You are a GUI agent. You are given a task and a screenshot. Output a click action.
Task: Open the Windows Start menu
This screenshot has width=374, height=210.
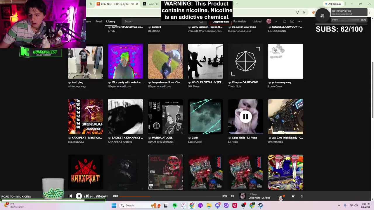114,205
